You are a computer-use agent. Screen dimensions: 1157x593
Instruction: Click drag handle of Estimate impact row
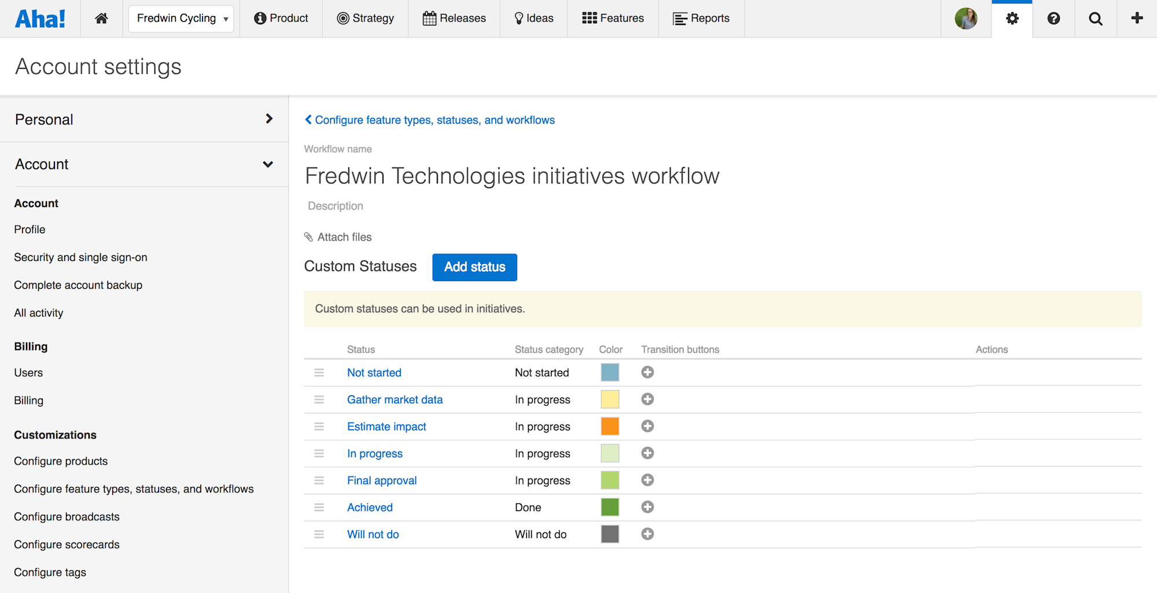point(319,426)
